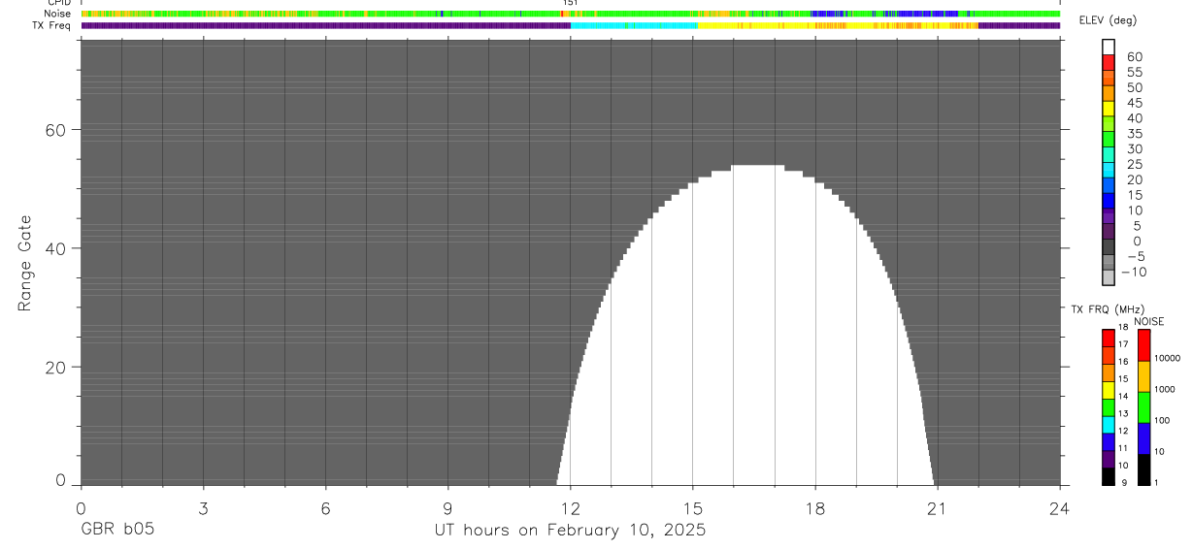Click the purple 0–12 UT TX Freq strip segment

325,25
